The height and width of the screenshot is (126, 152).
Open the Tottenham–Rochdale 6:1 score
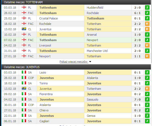[138, 13]
